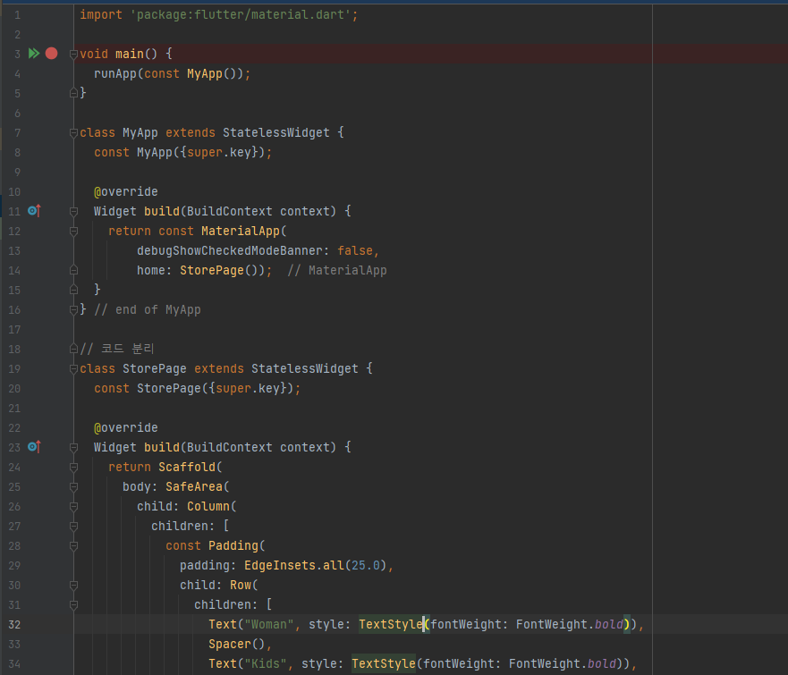Fold the MaterialApp block on line 12
Viewport: 788px width, 675px height.
click(73, 231)
